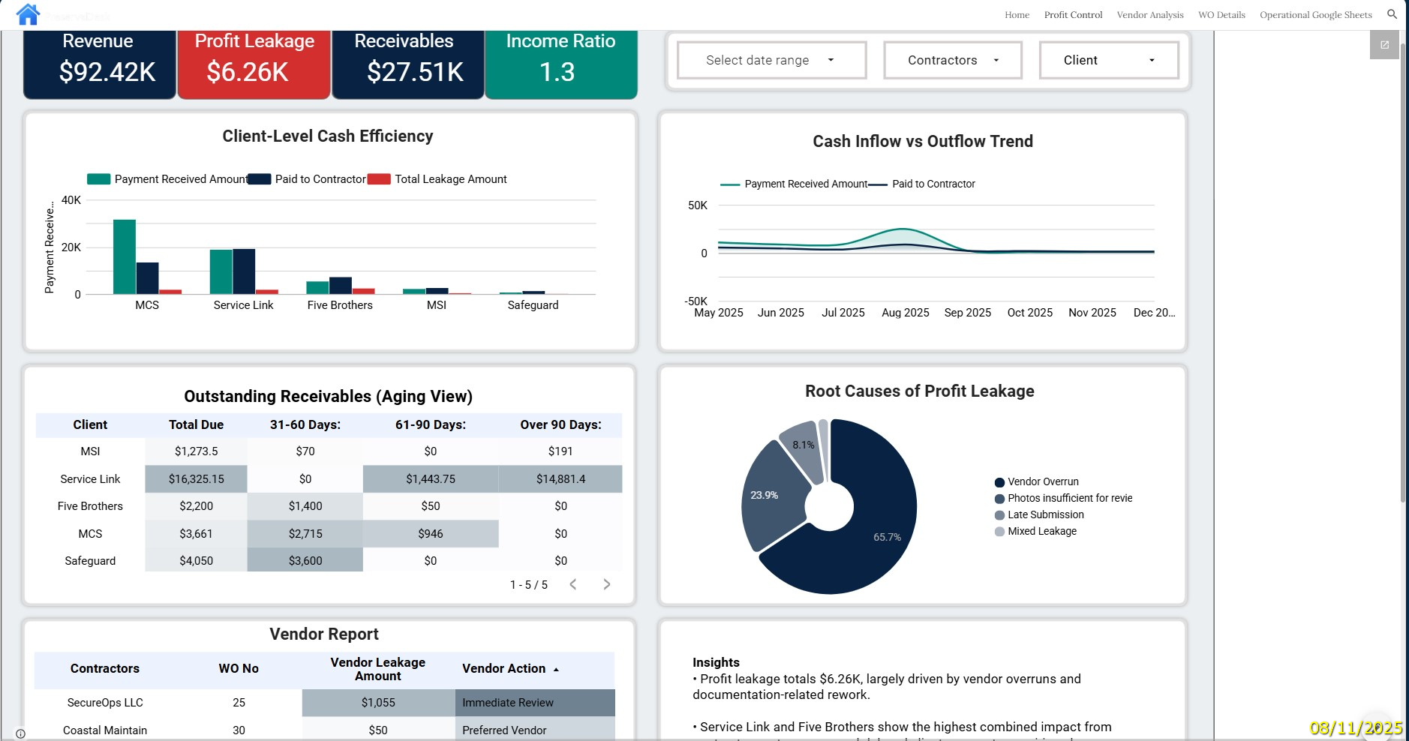This screenshot has height=741, width=1409.
Task: Click the open-in-new-window icon on the right panel
Action: click(1384, 45)
